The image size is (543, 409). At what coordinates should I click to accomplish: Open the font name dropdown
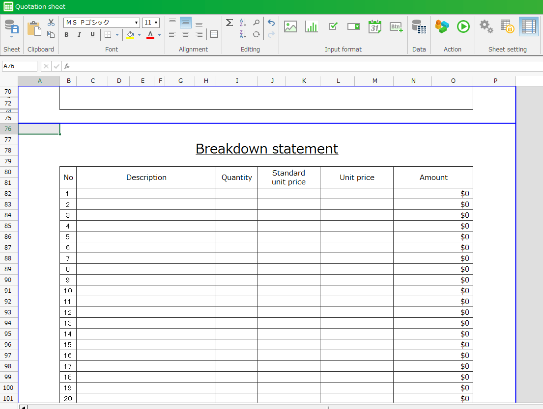(136, 23)
